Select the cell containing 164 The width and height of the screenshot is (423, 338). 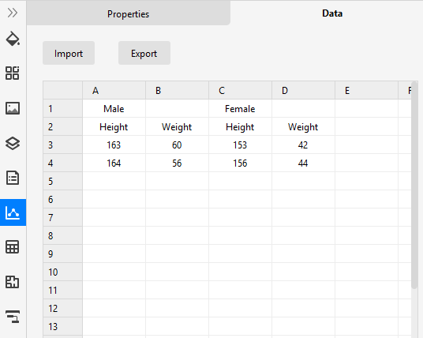click(114, 163)
